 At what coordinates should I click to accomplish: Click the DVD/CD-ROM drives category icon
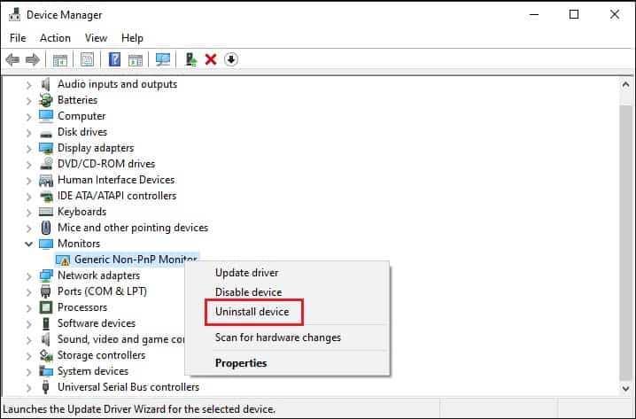pyautogui.click(x=46, y=164)
